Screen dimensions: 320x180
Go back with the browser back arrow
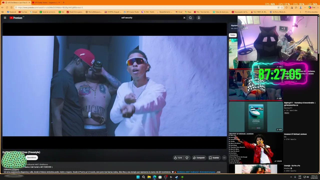[3, 7]
